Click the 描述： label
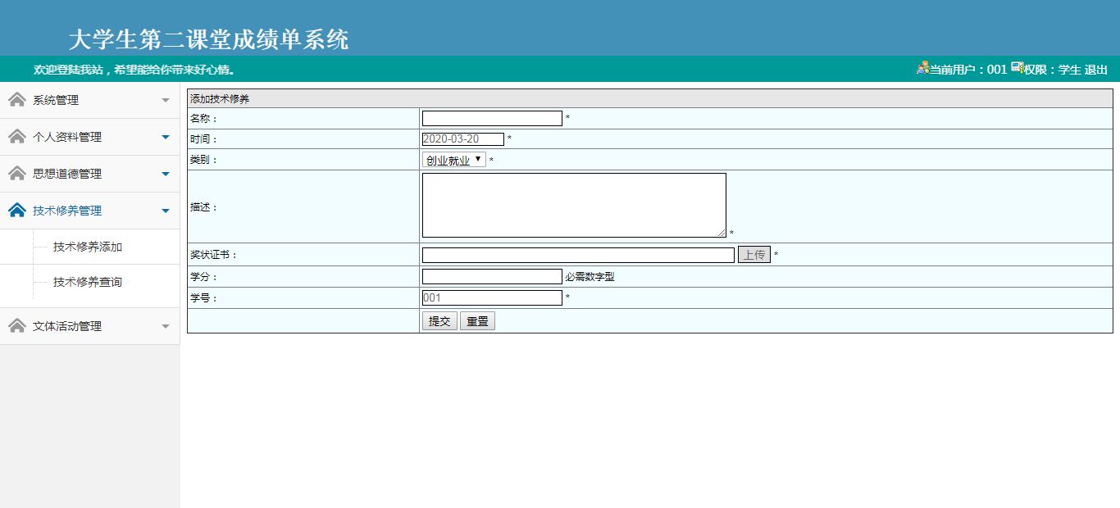 pos(204,207)
